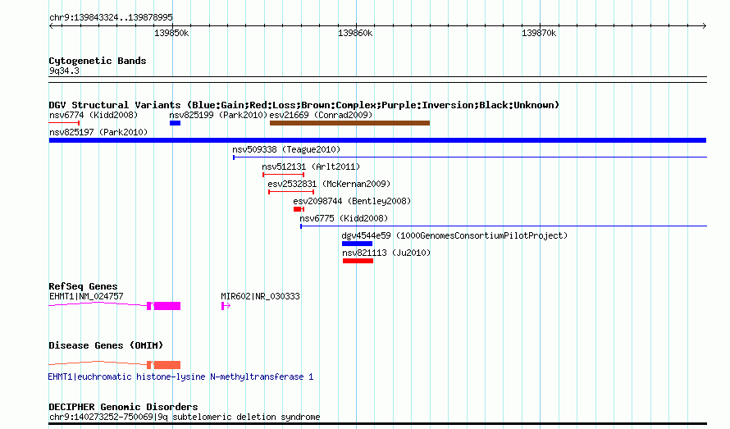Click the nsv6775 (Kidd2008) blue variant line
The image size is (730, 429).
504,226
